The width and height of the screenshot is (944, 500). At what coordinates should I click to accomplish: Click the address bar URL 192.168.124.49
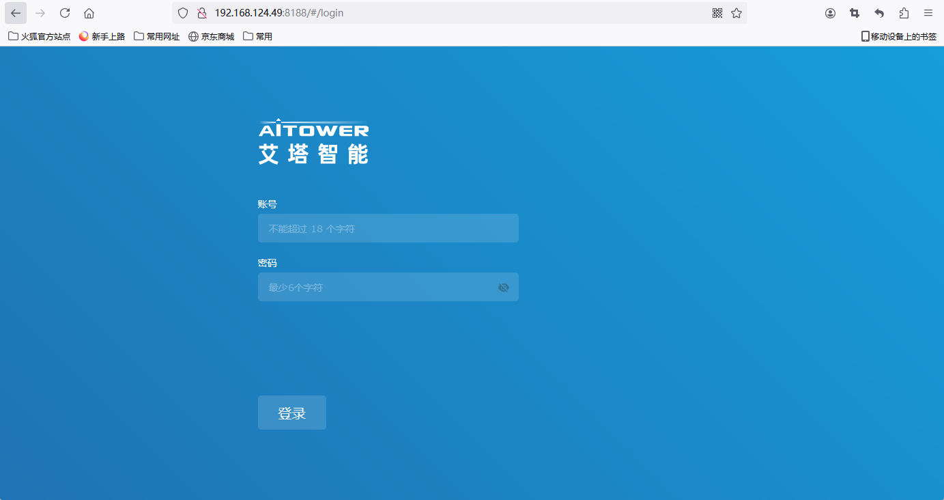click(279, 13)
